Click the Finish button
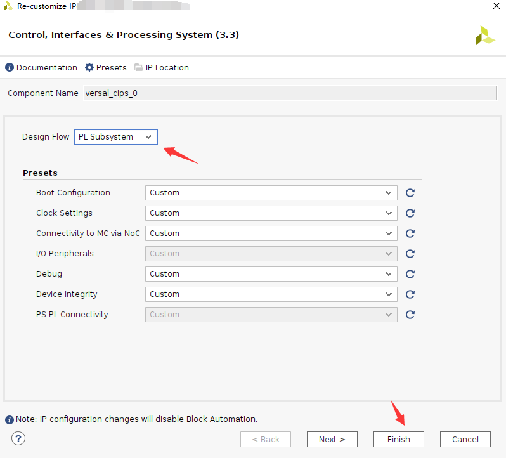The image size is (506, 458). [x=399, y=439]
